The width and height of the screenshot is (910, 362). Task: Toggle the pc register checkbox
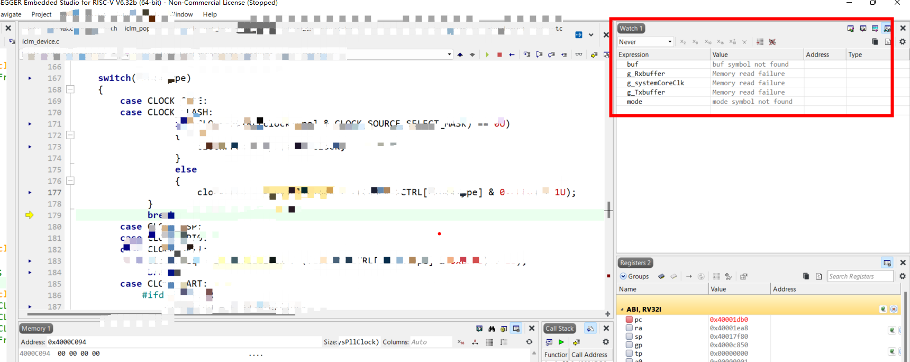(629, 320)
